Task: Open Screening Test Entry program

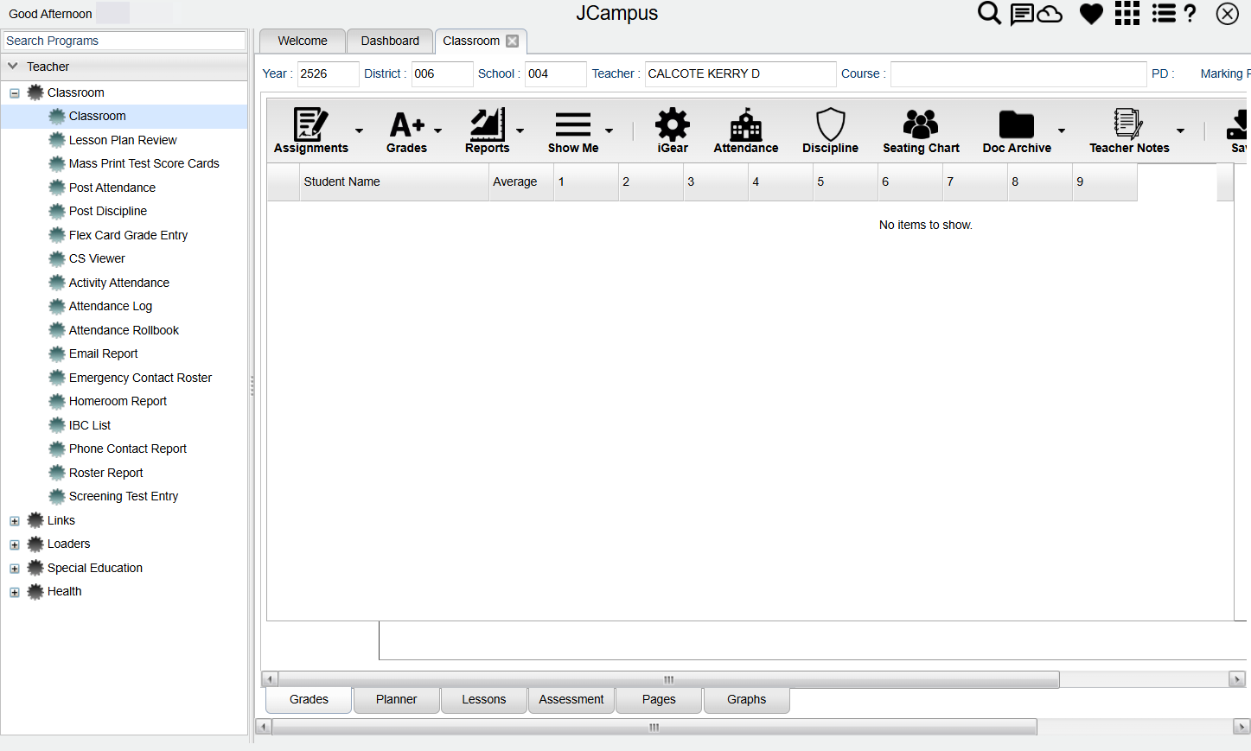Action: pos(124,496)
